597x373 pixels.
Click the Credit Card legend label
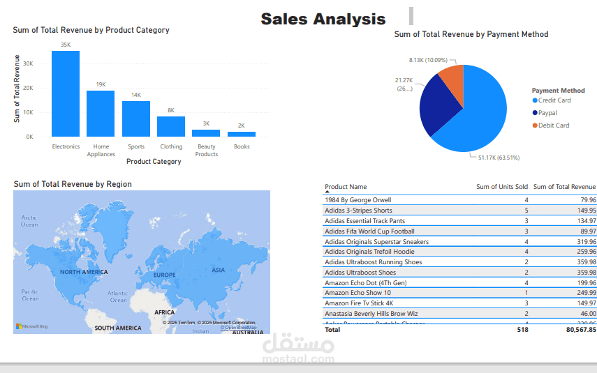tap(554, 100)
